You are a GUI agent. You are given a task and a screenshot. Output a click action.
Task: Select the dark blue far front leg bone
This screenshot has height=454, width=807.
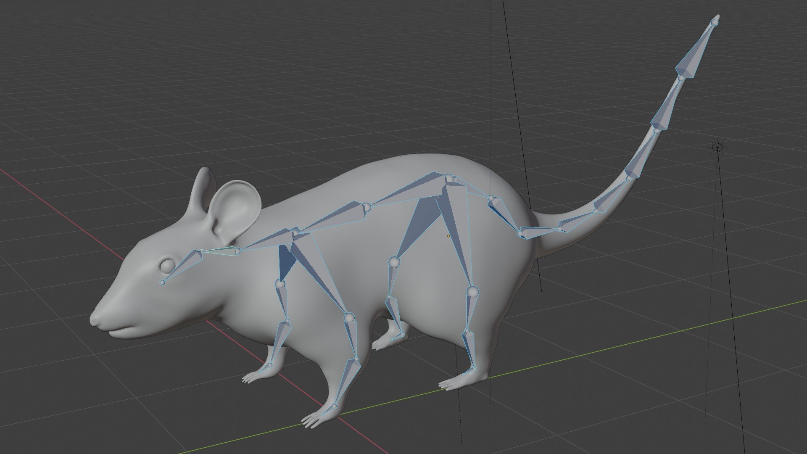286,261
